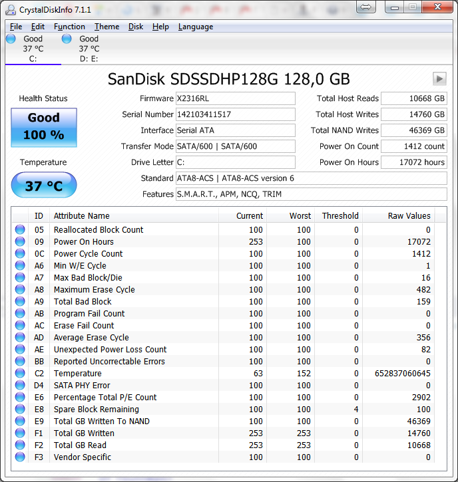Viewport: 458px width, 482px height.
Task: Click the Raw Values column header
Action: pos(399,216)
